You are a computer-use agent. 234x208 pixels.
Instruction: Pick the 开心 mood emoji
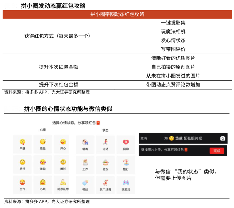[x=63, y=142]
